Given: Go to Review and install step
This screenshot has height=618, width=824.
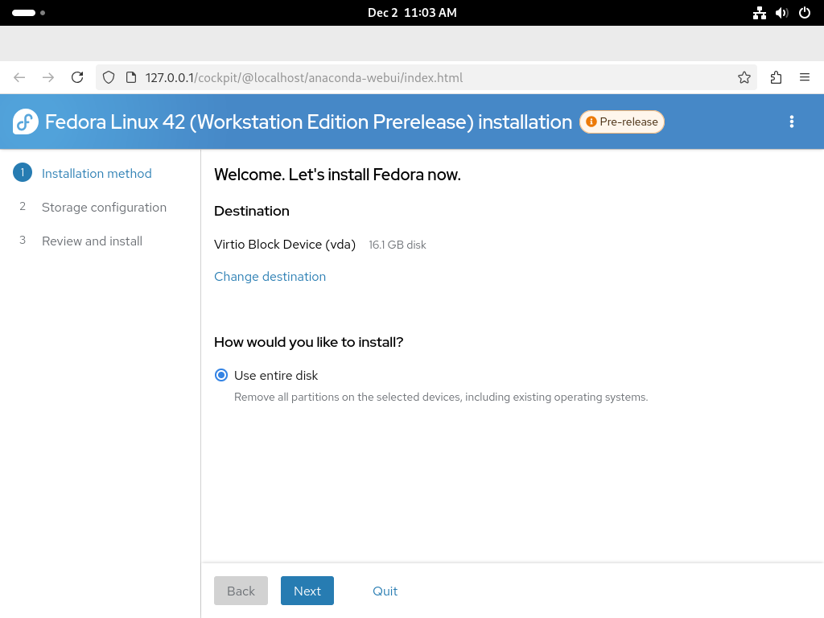Looking at the screenshot, I should pos(92,241).
